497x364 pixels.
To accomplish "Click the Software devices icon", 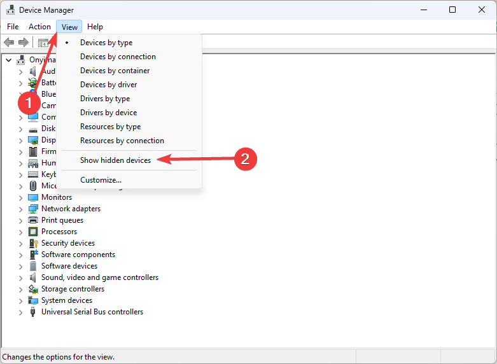I will (33, 266).
